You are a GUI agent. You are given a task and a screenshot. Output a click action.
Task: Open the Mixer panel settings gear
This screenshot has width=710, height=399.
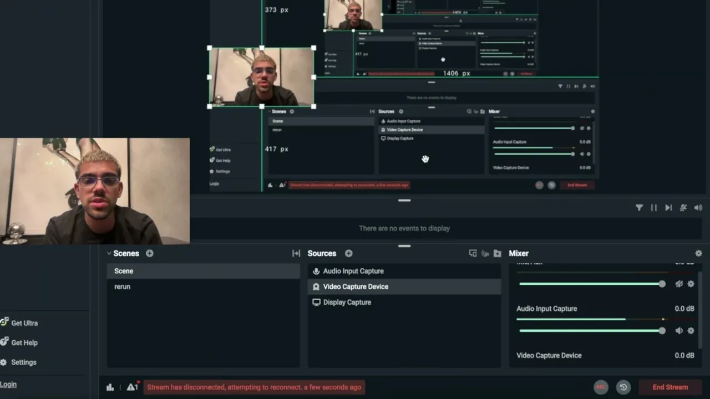(698, 253)
